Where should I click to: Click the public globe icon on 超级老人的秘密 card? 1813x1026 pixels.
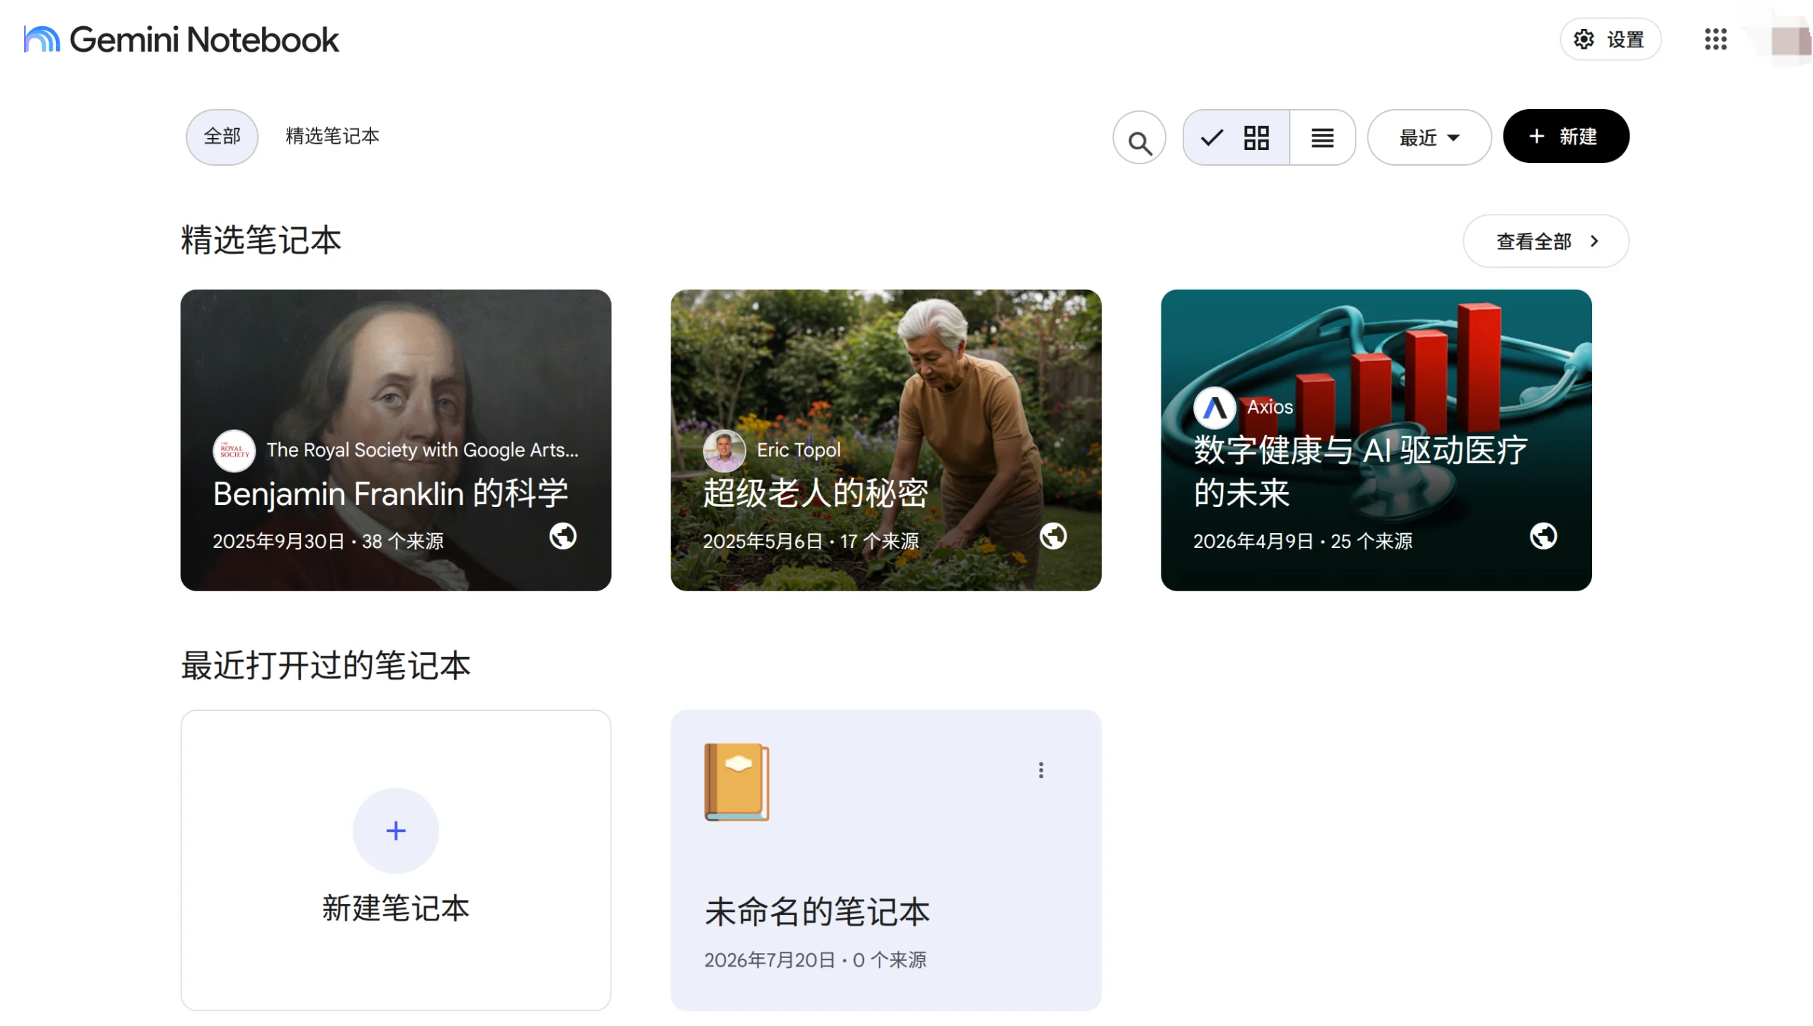(1053, 536)
